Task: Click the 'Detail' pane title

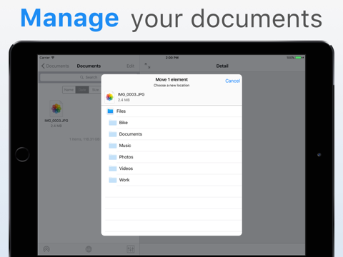Action: coord(222,66)
